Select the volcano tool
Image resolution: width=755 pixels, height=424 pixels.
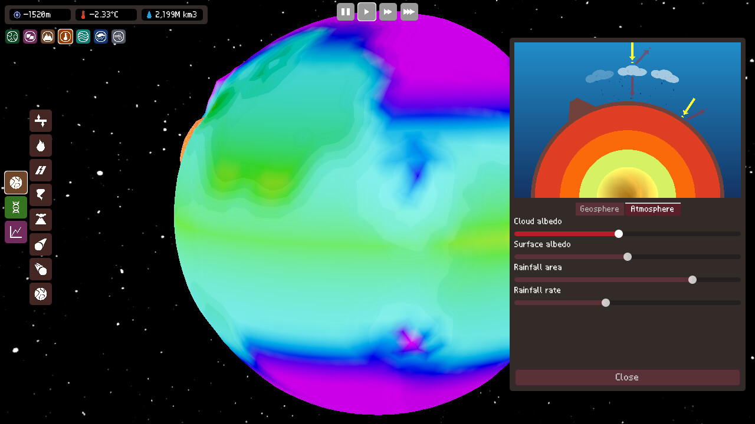(41, 220)
